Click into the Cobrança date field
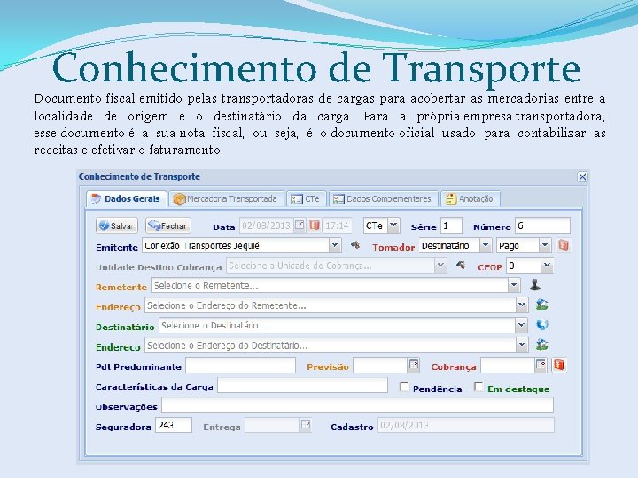This screenshot has width=638, height=478. click(x=508, y=366)
